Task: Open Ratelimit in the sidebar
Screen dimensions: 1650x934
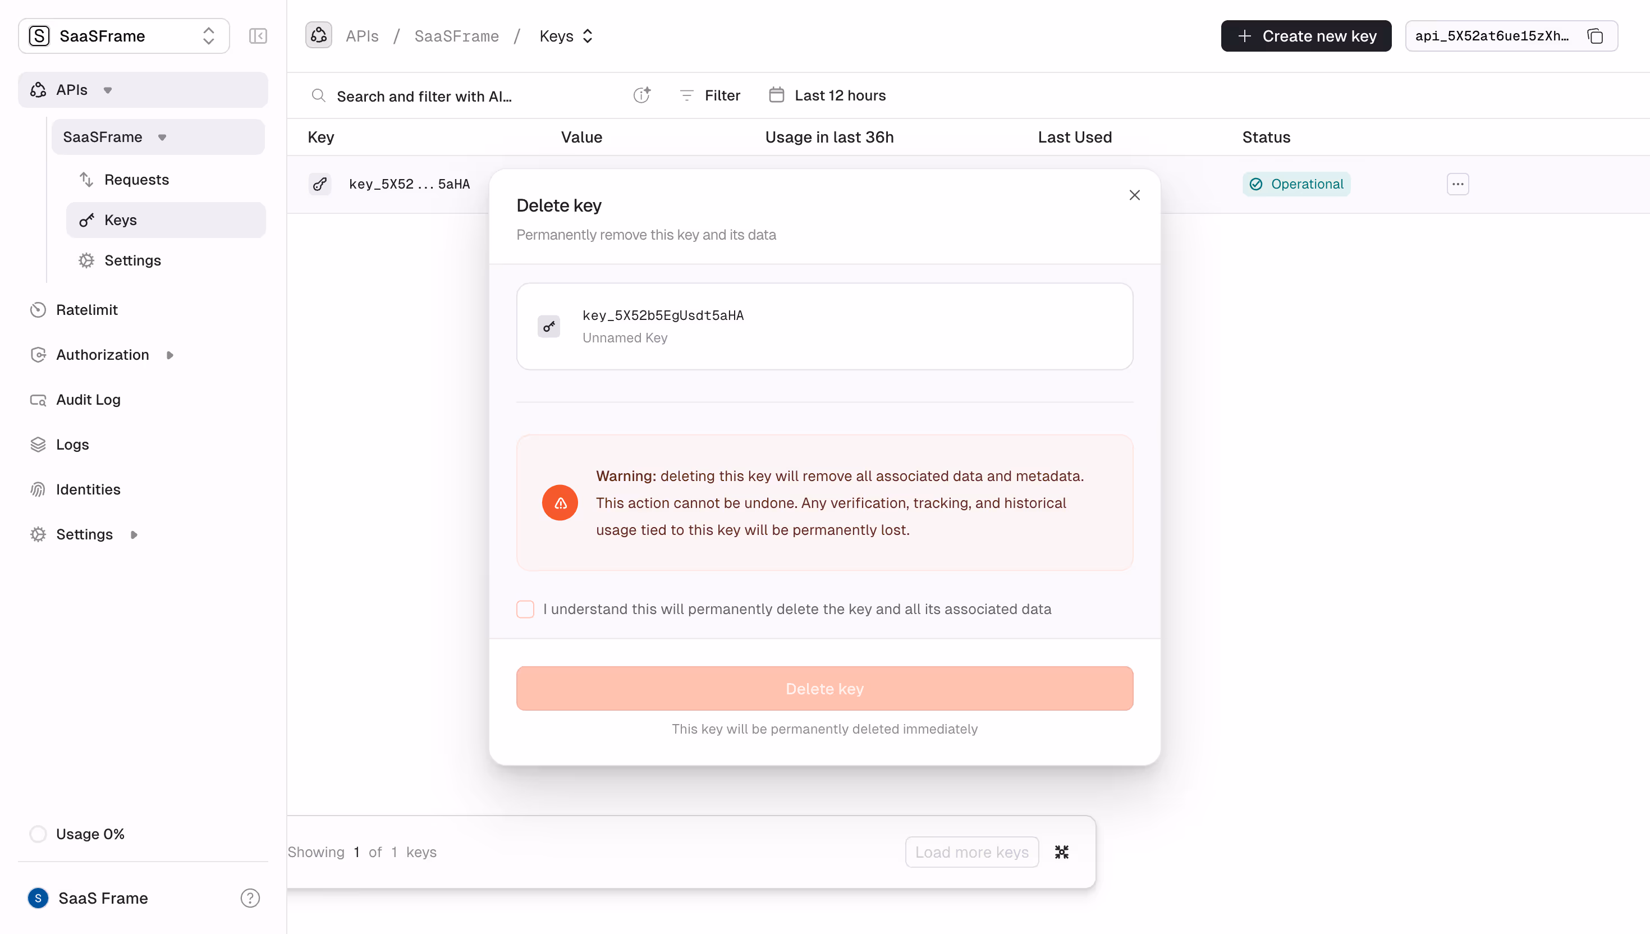Action: 86,310
